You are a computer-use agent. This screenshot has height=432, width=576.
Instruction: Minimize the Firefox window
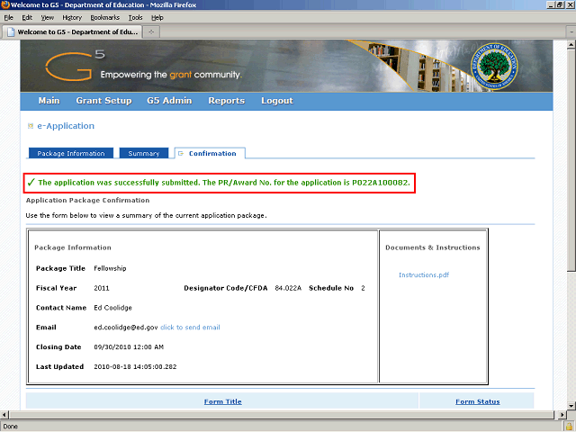tap(551, 4)
